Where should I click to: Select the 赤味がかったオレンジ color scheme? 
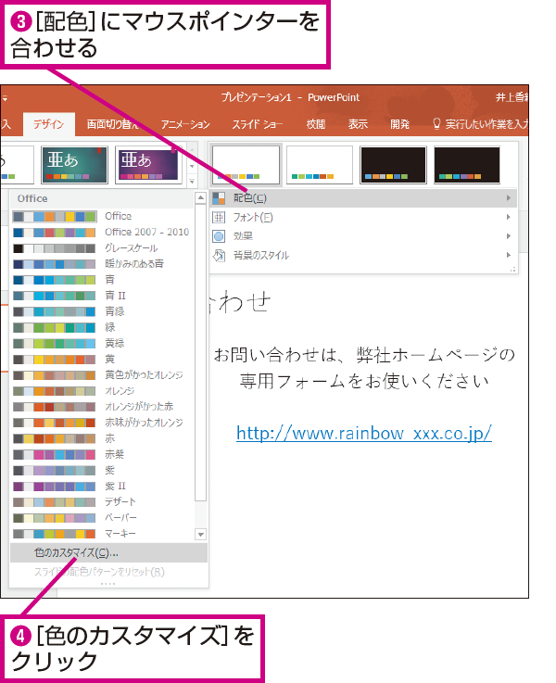coord(102,423)
